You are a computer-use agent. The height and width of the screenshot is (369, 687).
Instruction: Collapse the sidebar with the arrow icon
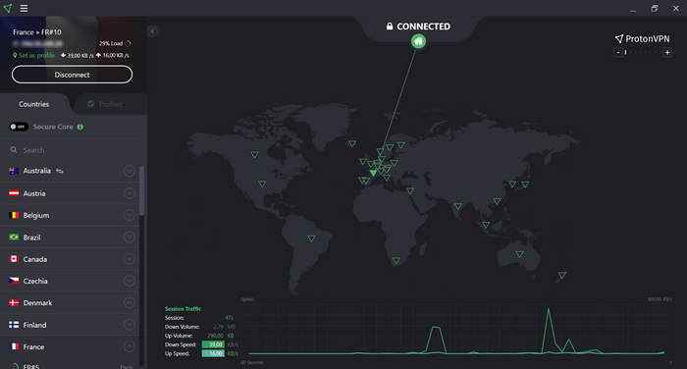(x=153, y=31)
